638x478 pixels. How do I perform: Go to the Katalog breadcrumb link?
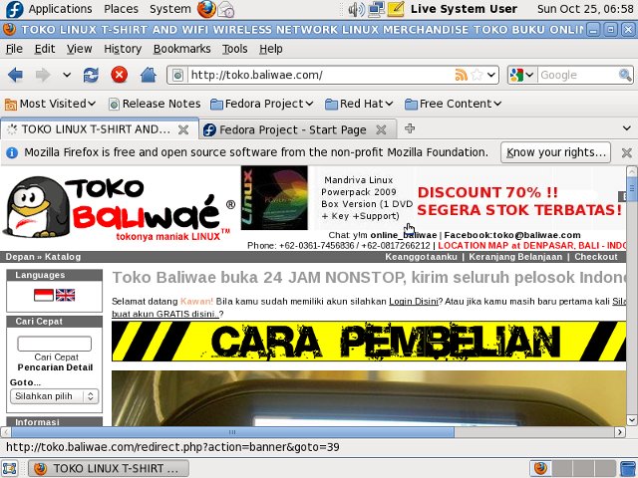pyautogui.click(x=63, y=257)
